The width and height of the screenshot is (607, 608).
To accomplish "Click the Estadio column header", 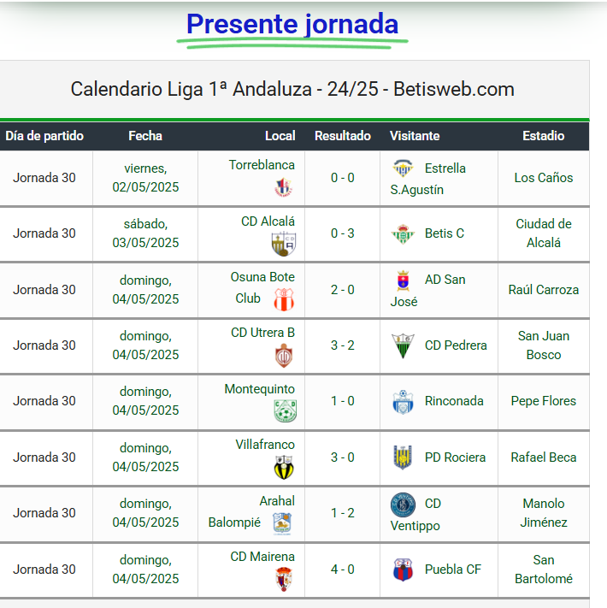I will click(x=543, y=136).
